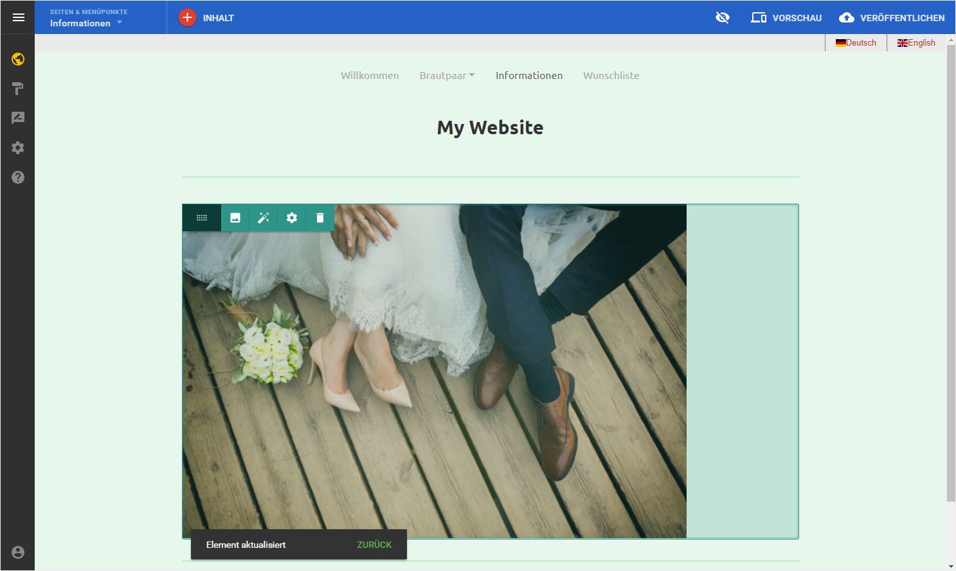Click the cloud upload publish icon
This screenshot has width=956, height=571.
[x=847, y=18]
